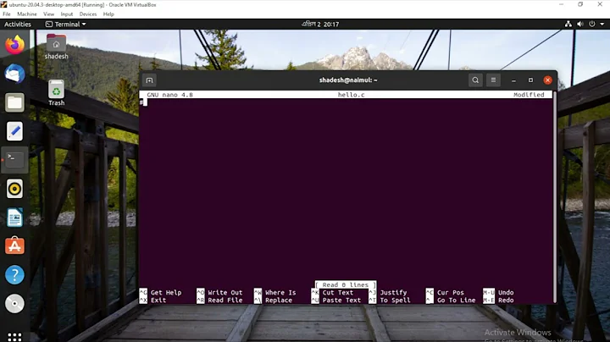This screenshot has width=610, height=342.
Task: Click the Read File shortcut label
Action: coord(225,301)
